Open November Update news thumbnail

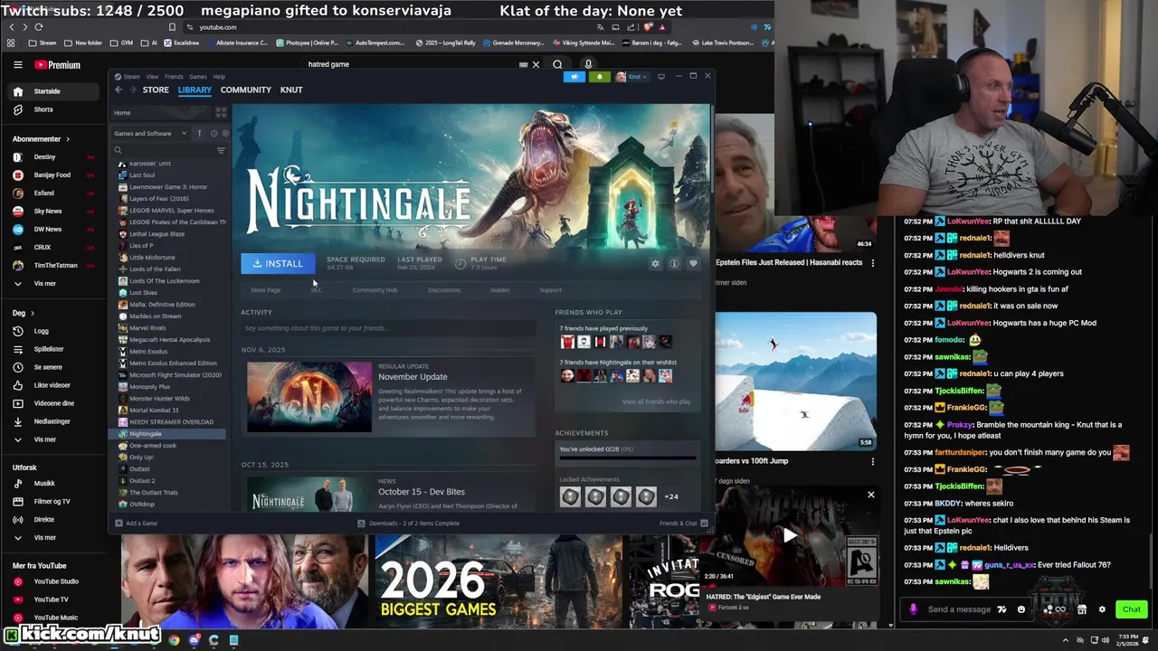click(x=309, y=397)
